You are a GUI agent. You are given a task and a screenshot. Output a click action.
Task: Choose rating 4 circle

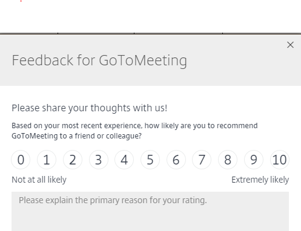[124, 160]
